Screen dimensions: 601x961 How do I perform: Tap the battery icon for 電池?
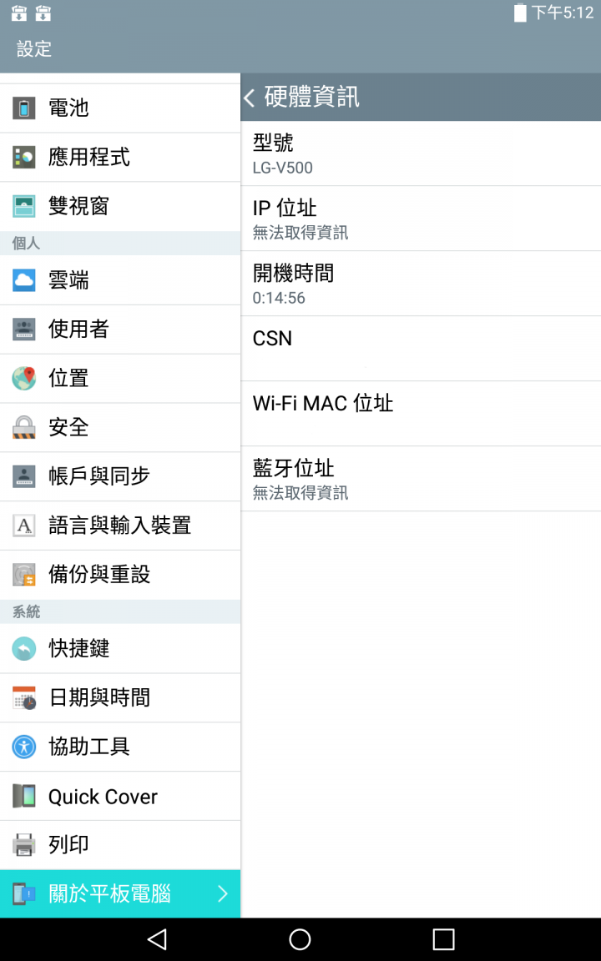[x=24, y=108]
